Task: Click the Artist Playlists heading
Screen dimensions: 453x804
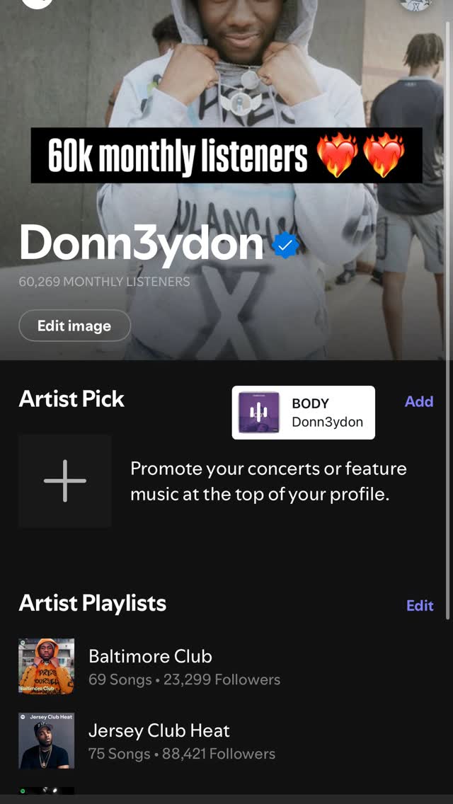Action: (x=92, y=604)
